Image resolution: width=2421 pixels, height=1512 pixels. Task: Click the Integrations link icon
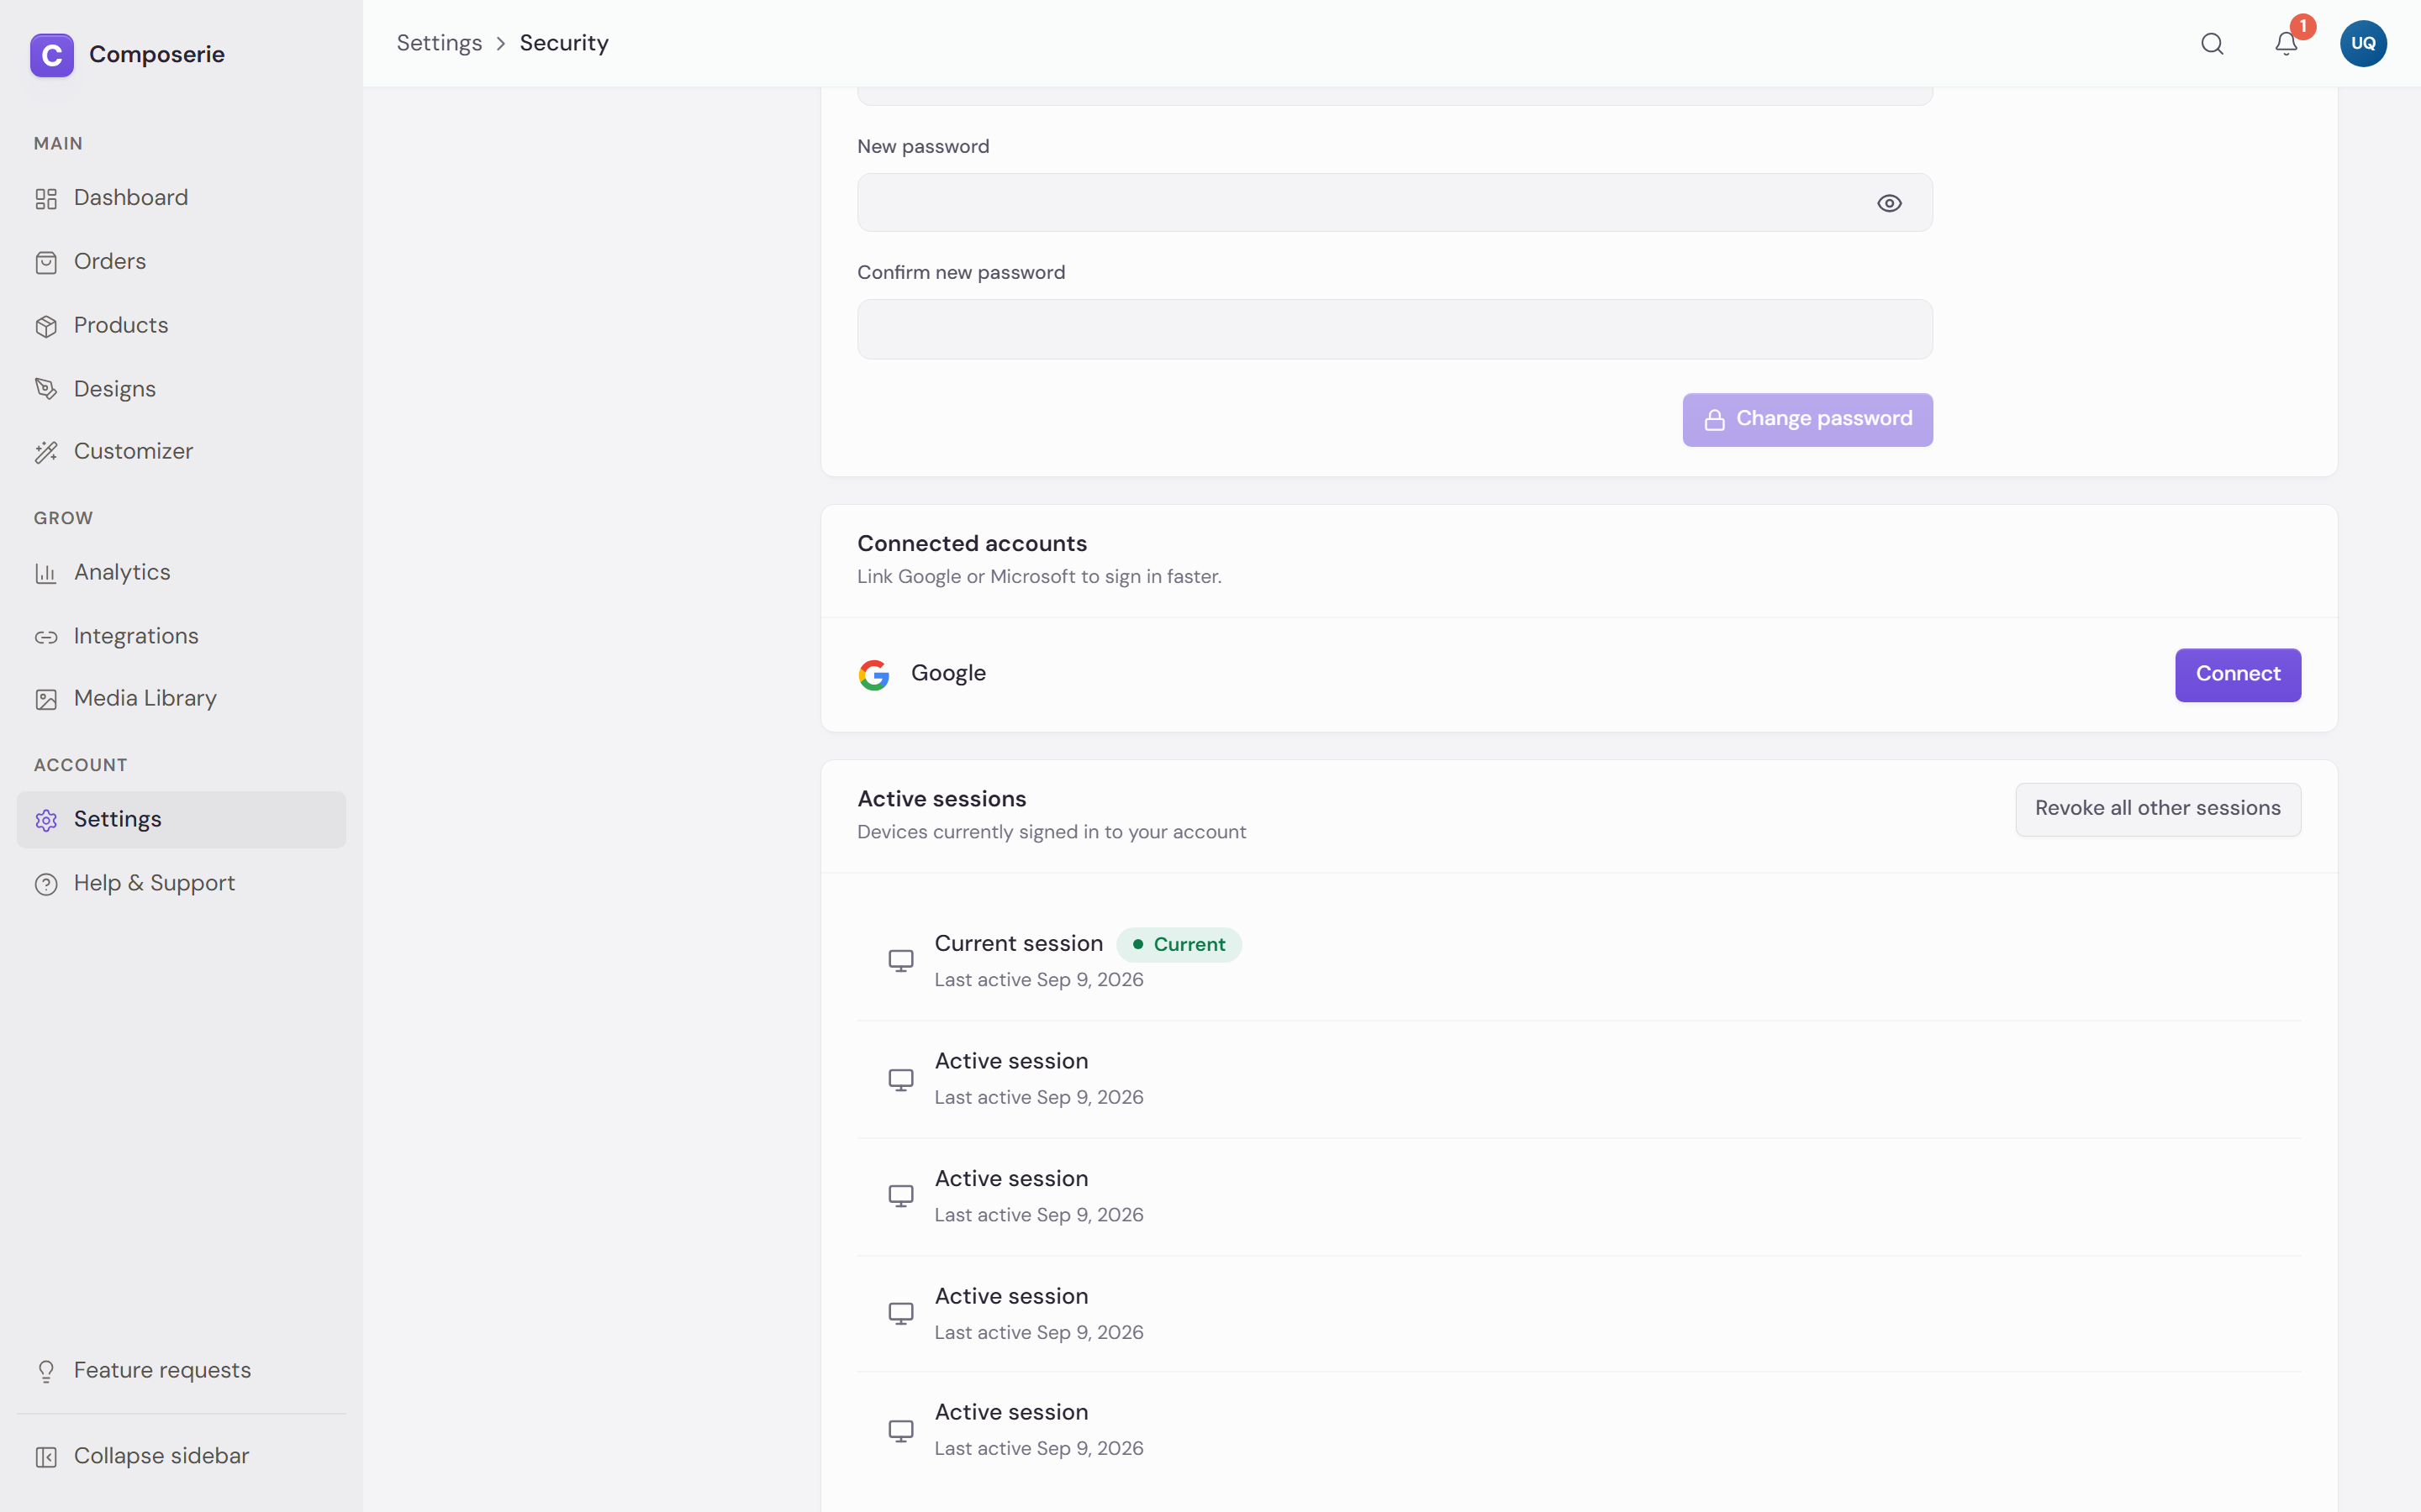[x=46, y=637]
